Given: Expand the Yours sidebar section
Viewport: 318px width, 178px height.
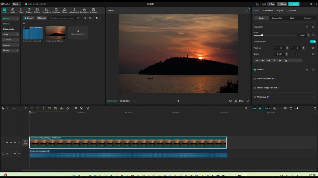Looking at the screenshot, I should (x=10, y=35).
